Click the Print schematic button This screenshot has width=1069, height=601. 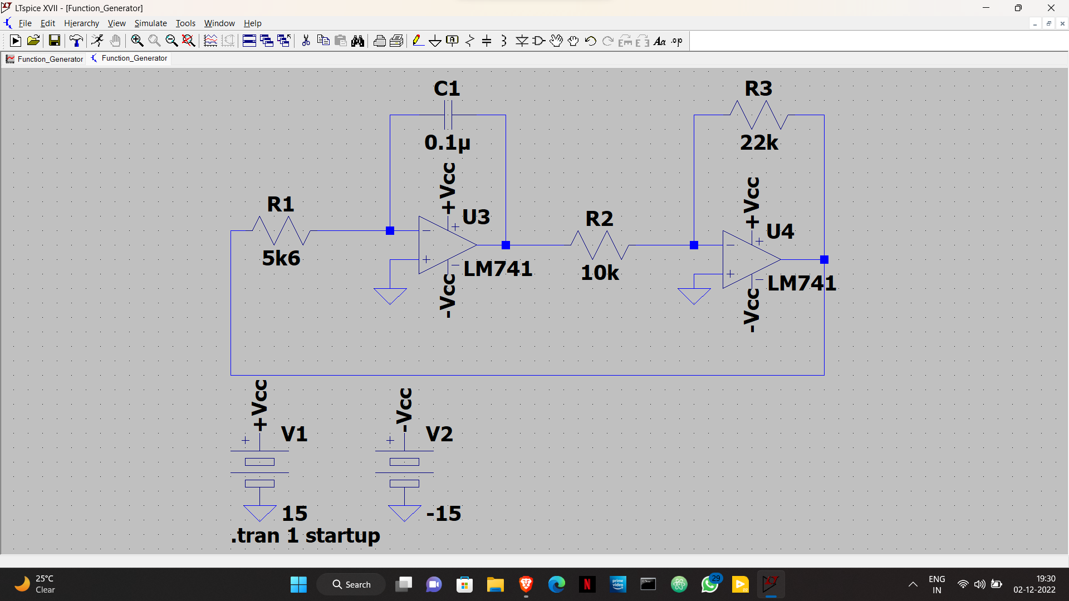[x=380, y=41]
